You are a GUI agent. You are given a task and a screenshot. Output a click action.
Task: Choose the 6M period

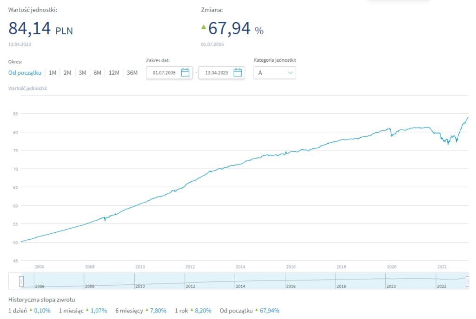pyautogui.click(x=98, y=73)
